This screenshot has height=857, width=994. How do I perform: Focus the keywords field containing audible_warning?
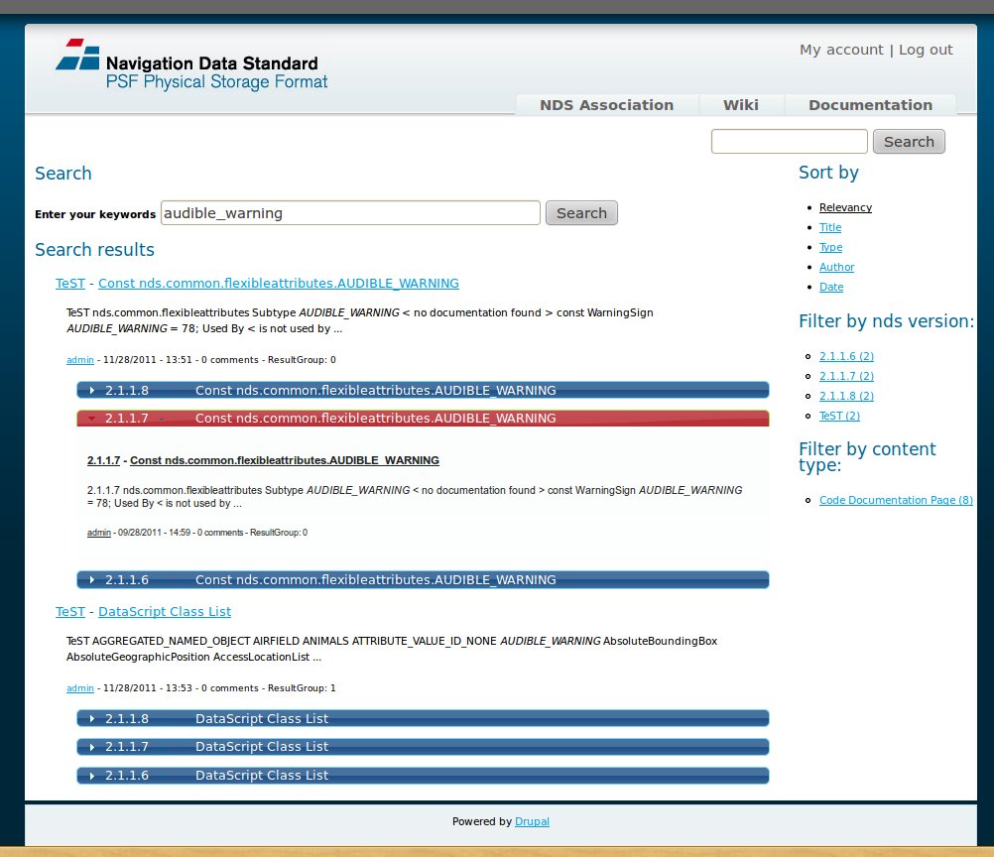click(350, 213)
